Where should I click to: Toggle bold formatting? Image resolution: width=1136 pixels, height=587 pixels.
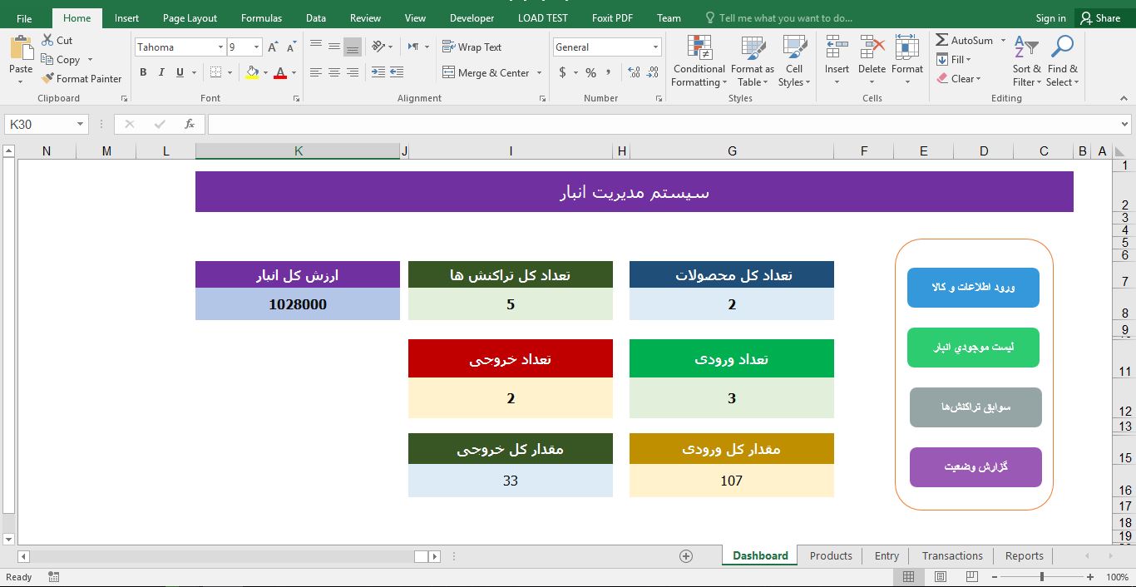[142, 73]
